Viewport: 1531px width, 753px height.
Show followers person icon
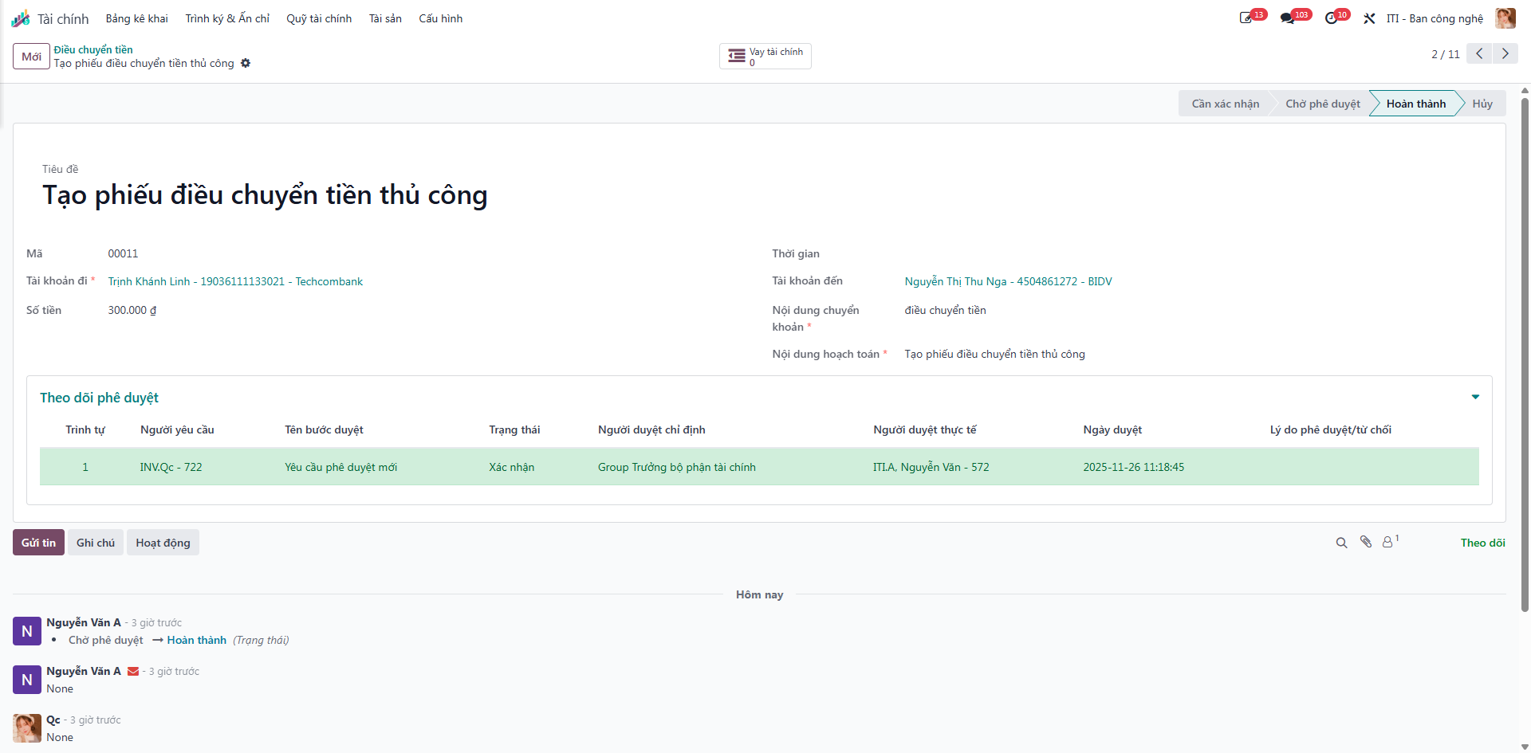click(1388, 542)
